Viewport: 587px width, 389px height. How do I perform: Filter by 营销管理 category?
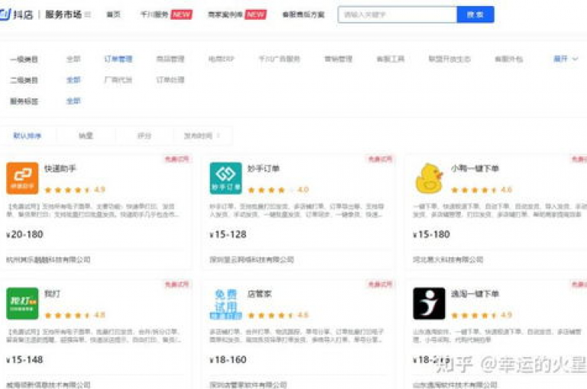coord(339,59)
